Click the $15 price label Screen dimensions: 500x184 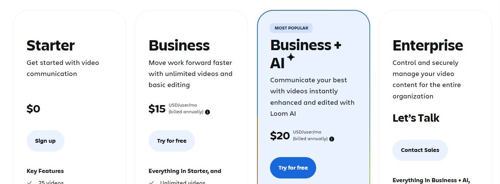coord(157,109)
